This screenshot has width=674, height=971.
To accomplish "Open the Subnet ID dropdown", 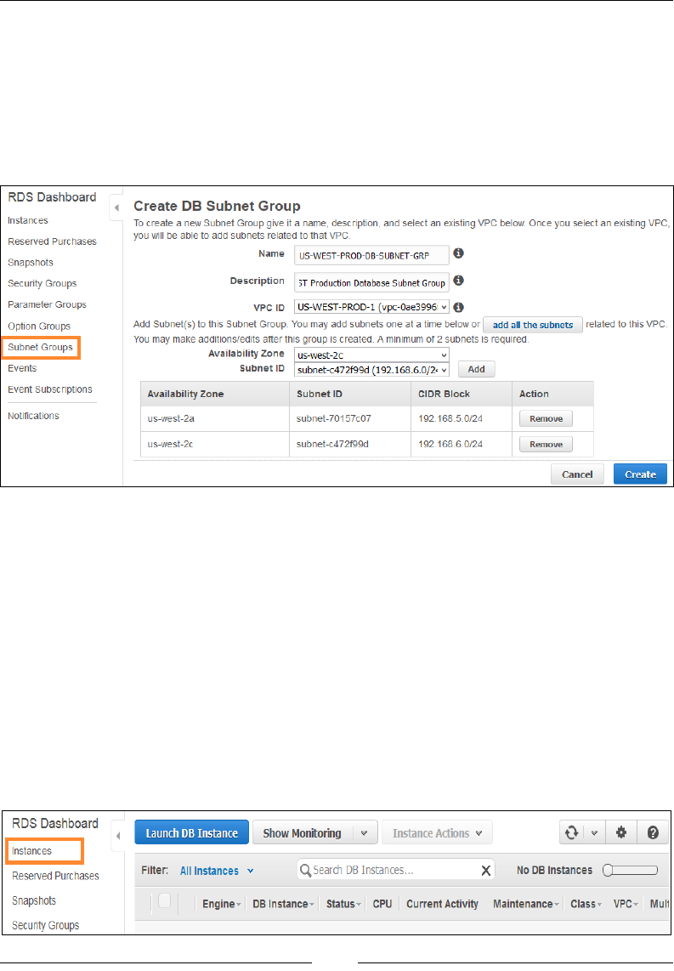I will coord(371,370).
